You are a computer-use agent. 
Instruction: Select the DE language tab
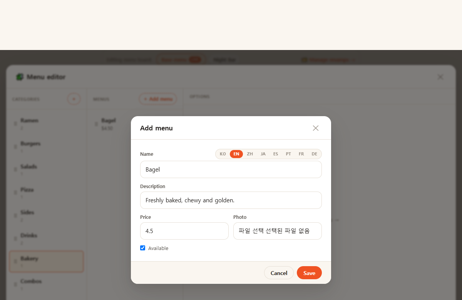(x=315, y=154)
